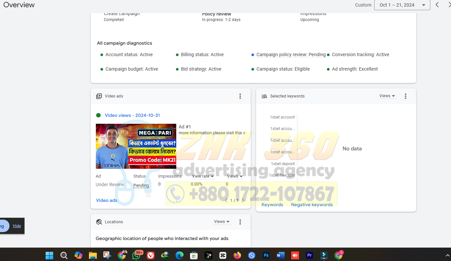The width and height of the screenshot is (451, 261).
Task: Click the MegaPari video ad thumbnail
Action: click(136, 146)
